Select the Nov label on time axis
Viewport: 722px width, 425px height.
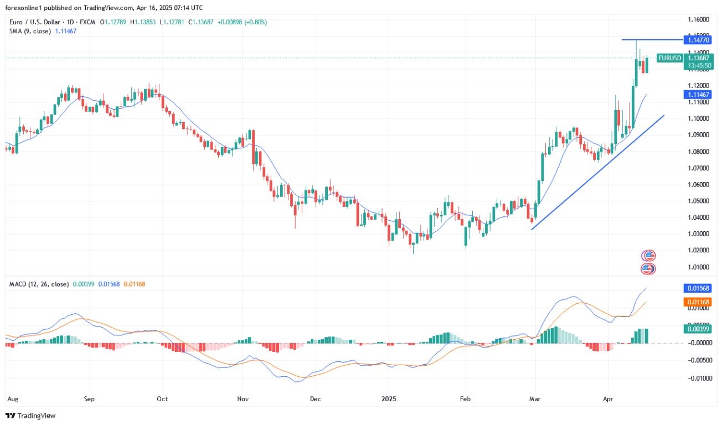(x=243, y=398)
